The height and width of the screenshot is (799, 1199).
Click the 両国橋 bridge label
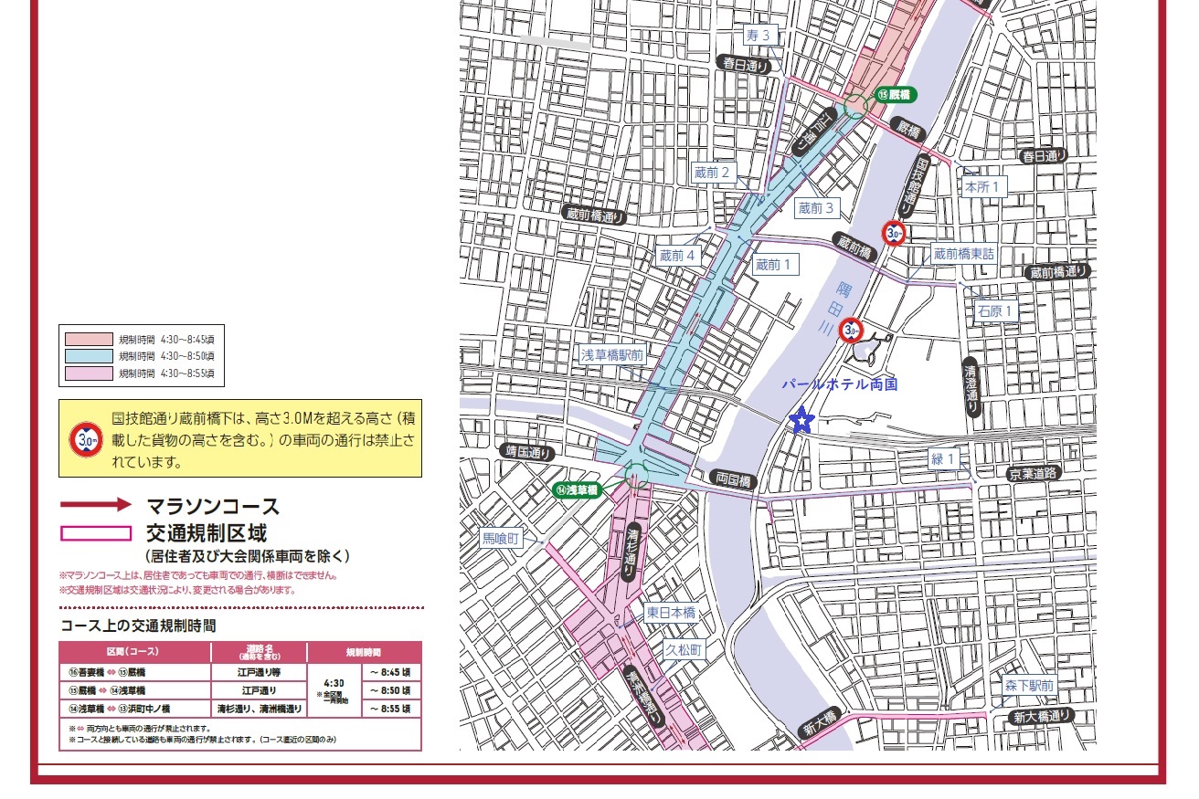click(733, 479)
